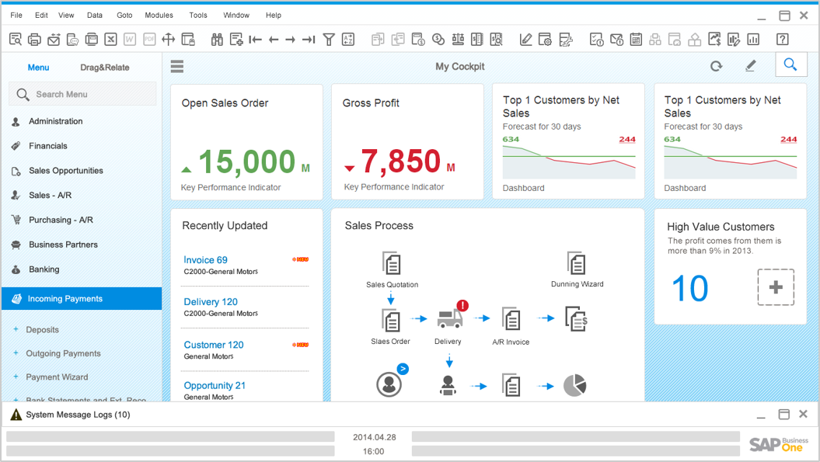
Task: Click the pencil edit cockpit icon
Action: pyautogui.click(x=750, y=67)
